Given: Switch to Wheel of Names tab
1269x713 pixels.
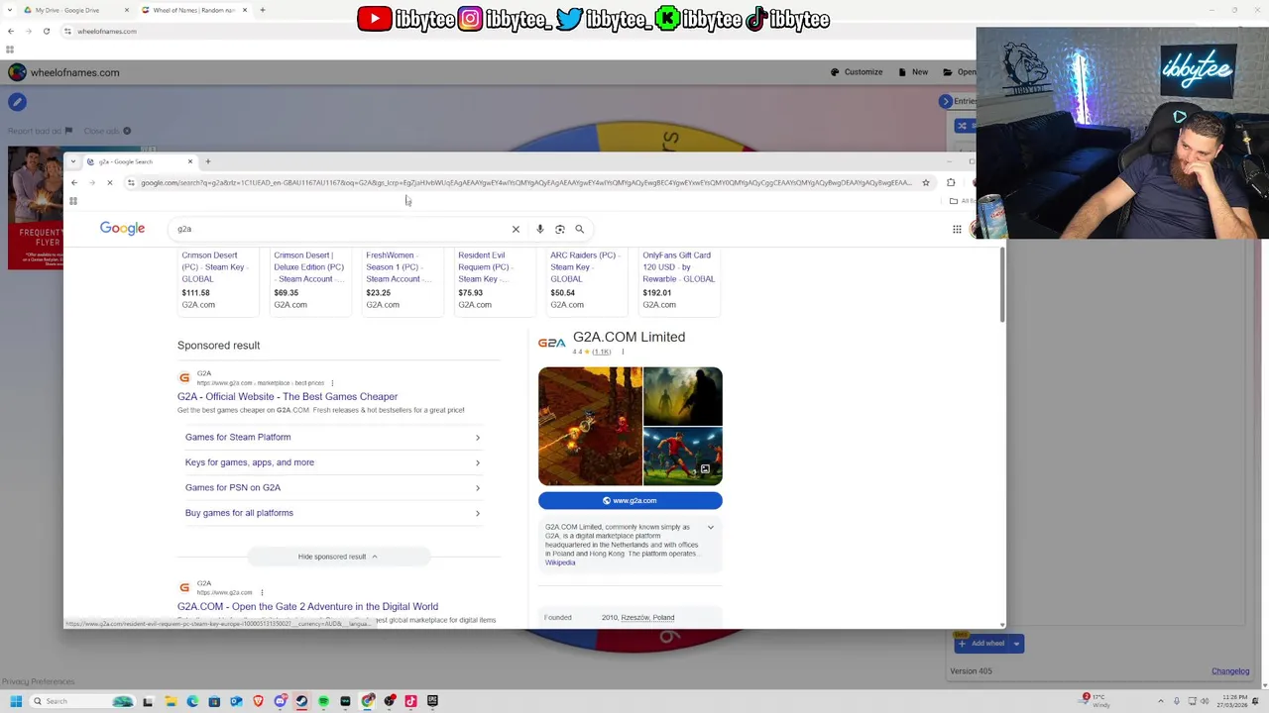Looking at the screenshot, I should point(193,10).
